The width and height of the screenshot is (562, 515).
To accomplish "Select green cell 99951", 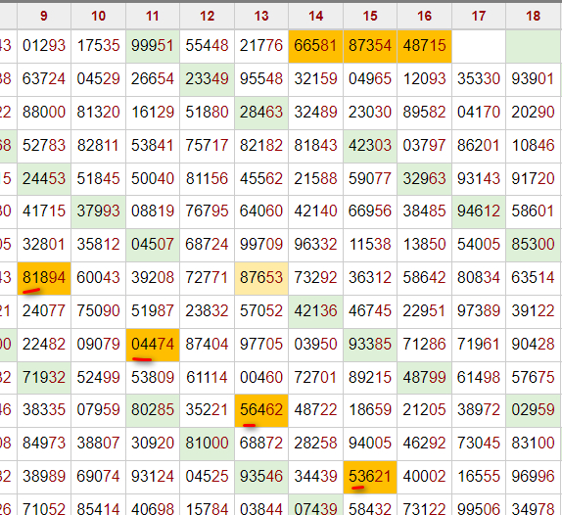I will click(153, 46).
